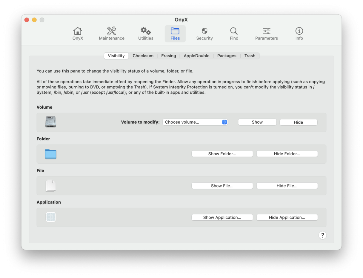Switch to the Checksum tab
Viewport: 363px width, 278px height.
point(143,56)
